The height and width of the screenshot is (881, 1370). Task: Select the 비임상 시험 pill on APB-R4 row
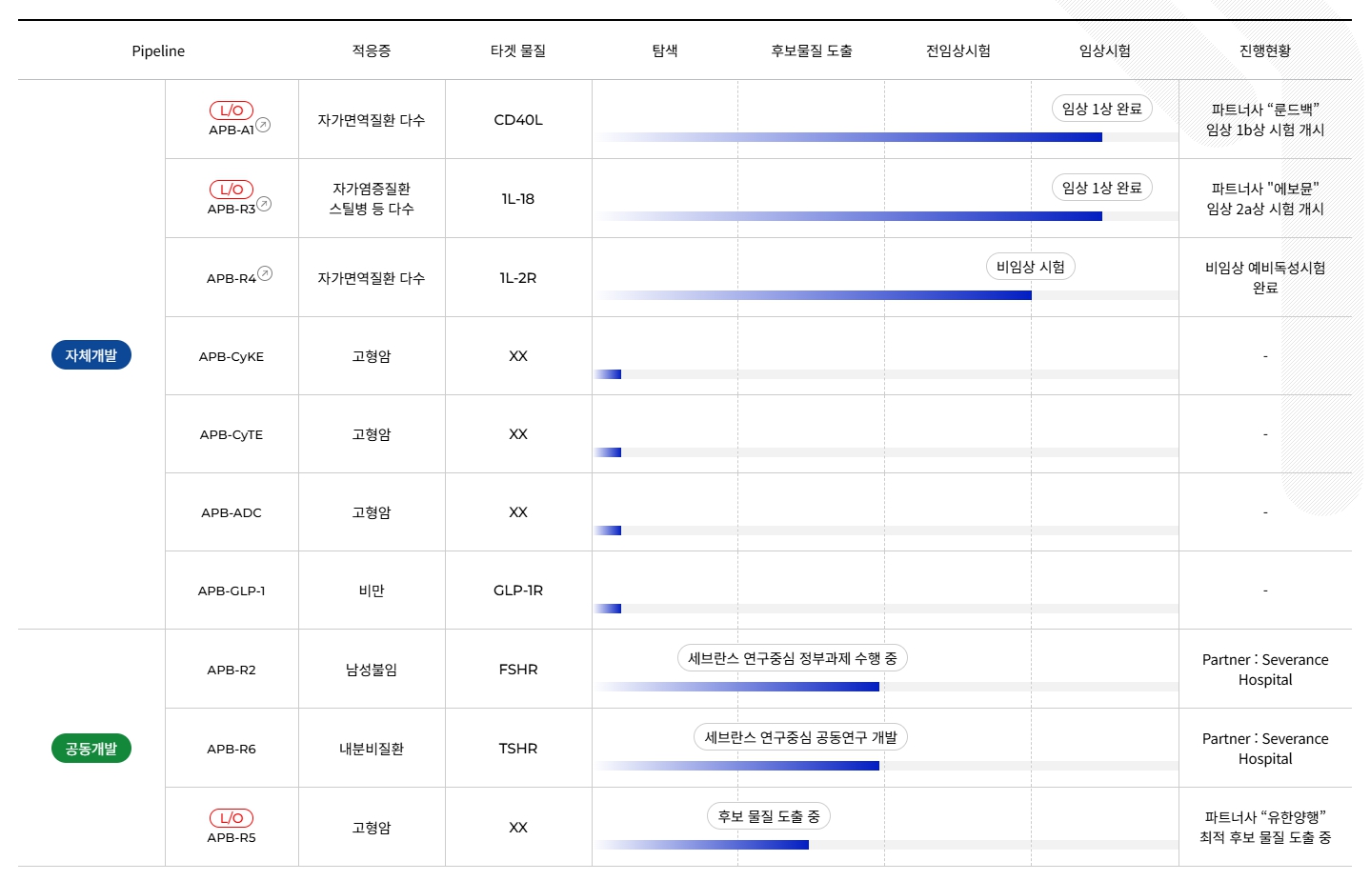1030,267
